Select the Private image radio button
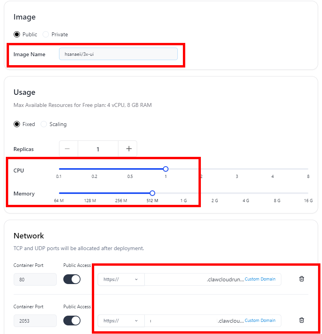322x334 pixels. pos(46,34)
